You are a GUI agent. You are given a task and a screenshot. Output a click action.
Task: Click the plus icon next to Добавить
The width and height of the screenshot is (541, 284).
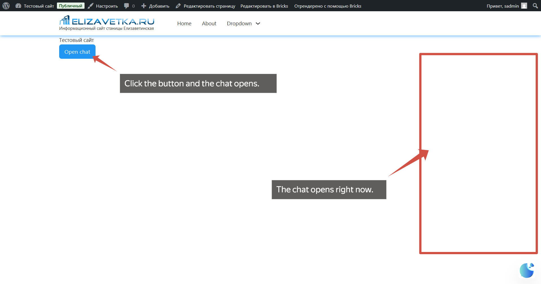click(144, 6)
